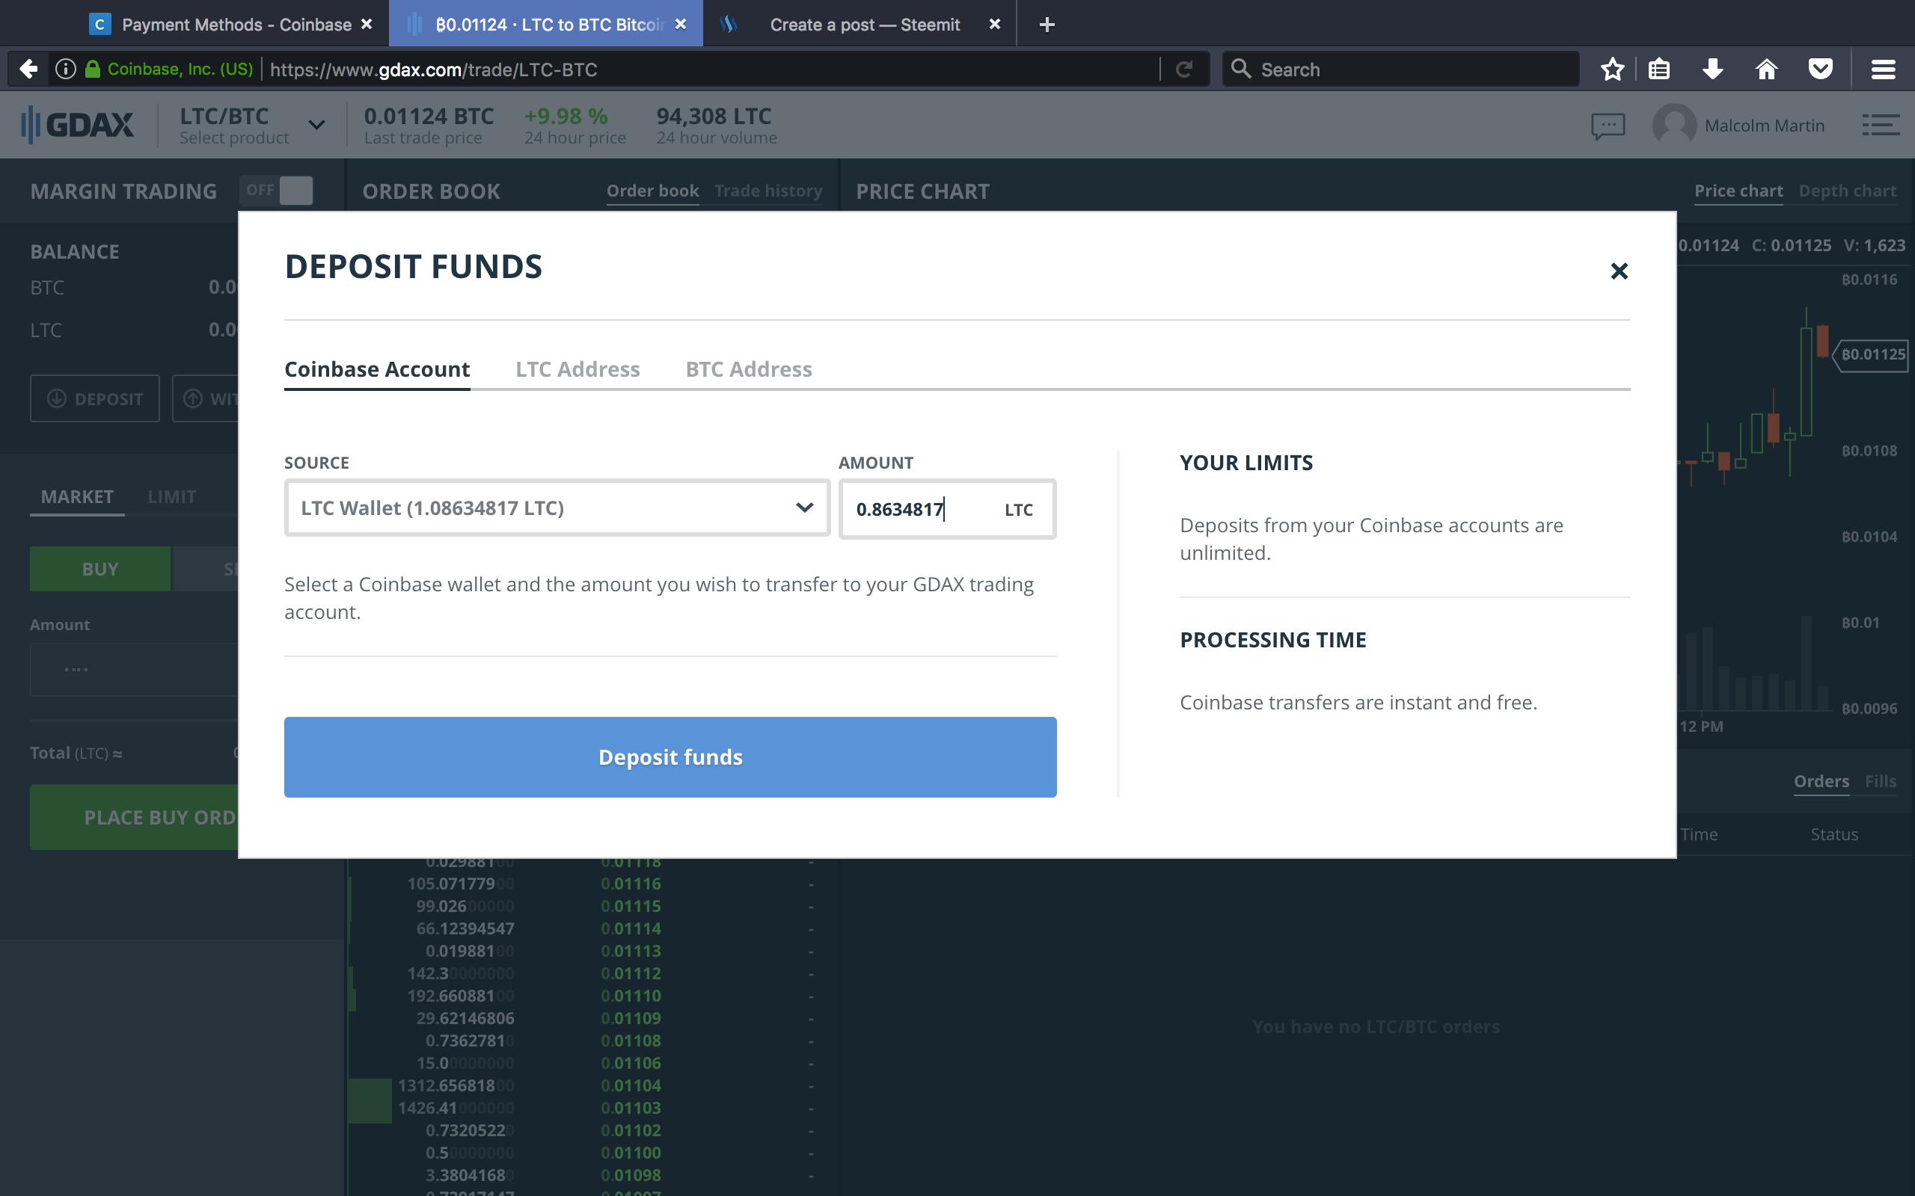Show the Depth chart view
Screen dimensions: 1915x1196
[1847, 191]
